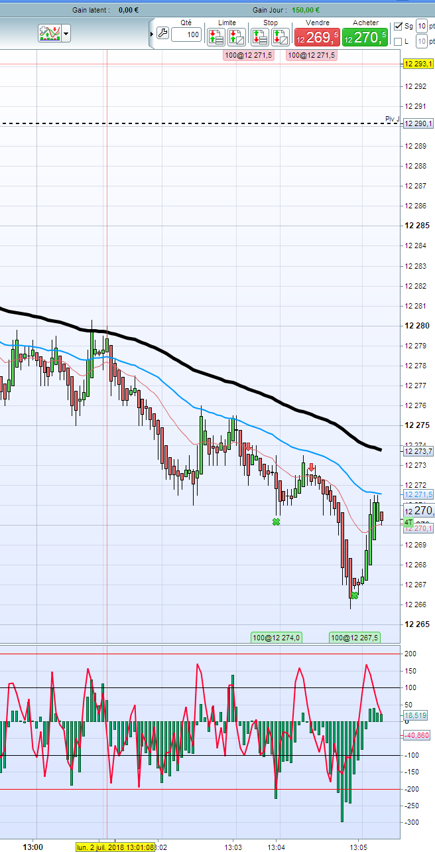Click second Limite order icon
The width and height of the screenshot is (435, 852).
click(237, 36)
